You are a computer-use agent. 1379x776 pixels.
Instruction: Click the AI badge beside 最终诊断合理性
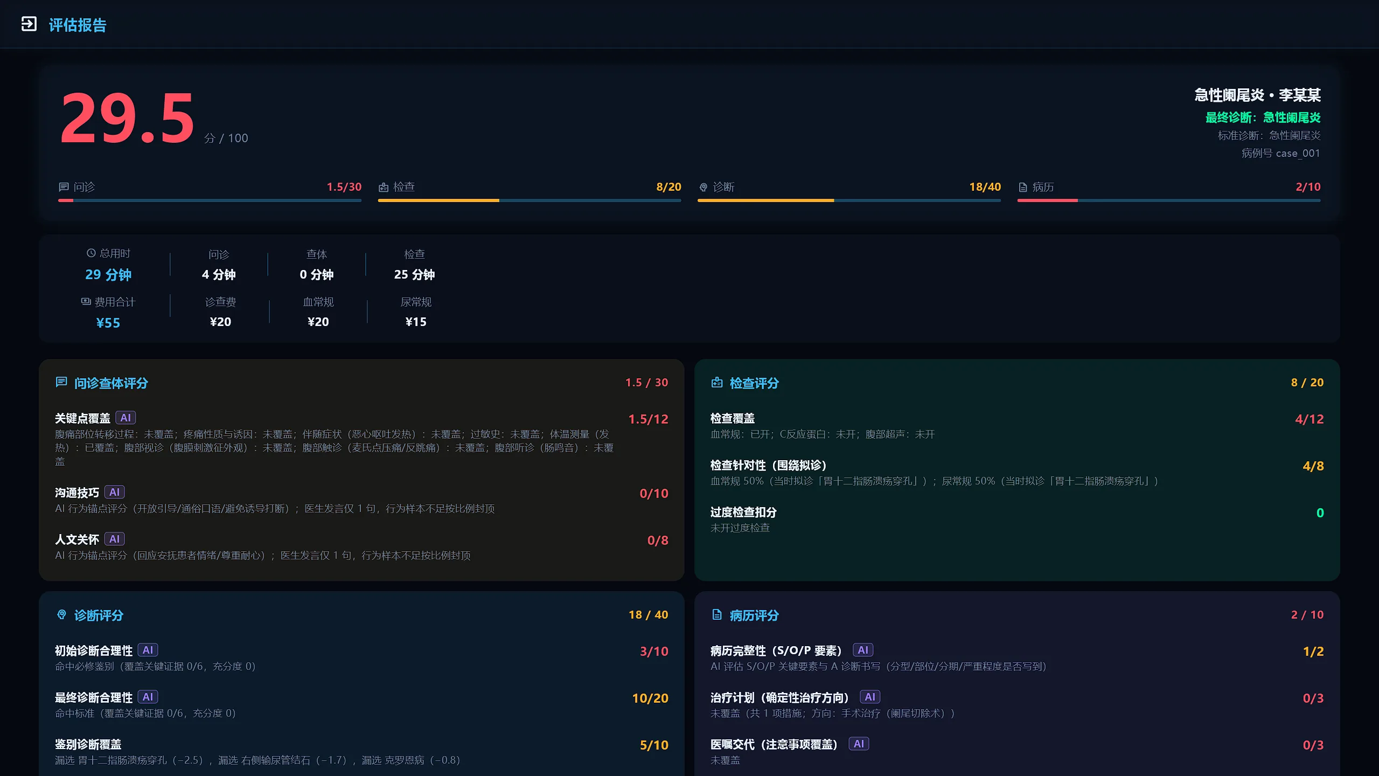[148, 697]
